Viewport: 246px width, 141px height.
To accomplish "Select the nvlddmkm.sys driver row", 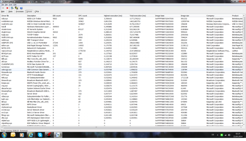I will pyautogui.click(x=121, y=21).
